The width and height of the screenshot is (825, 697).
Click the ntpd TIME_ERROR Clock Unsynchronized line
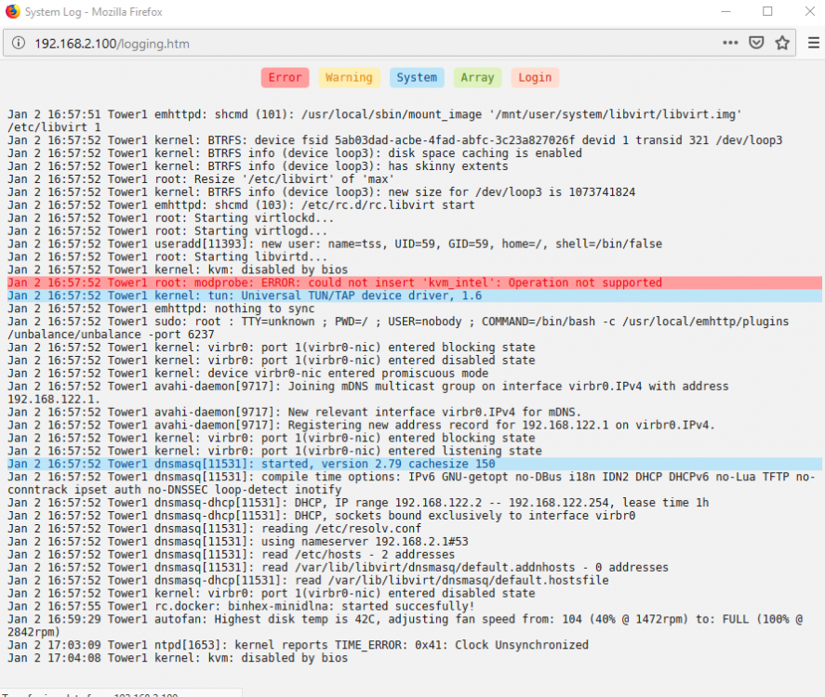[x=298, y=645]
